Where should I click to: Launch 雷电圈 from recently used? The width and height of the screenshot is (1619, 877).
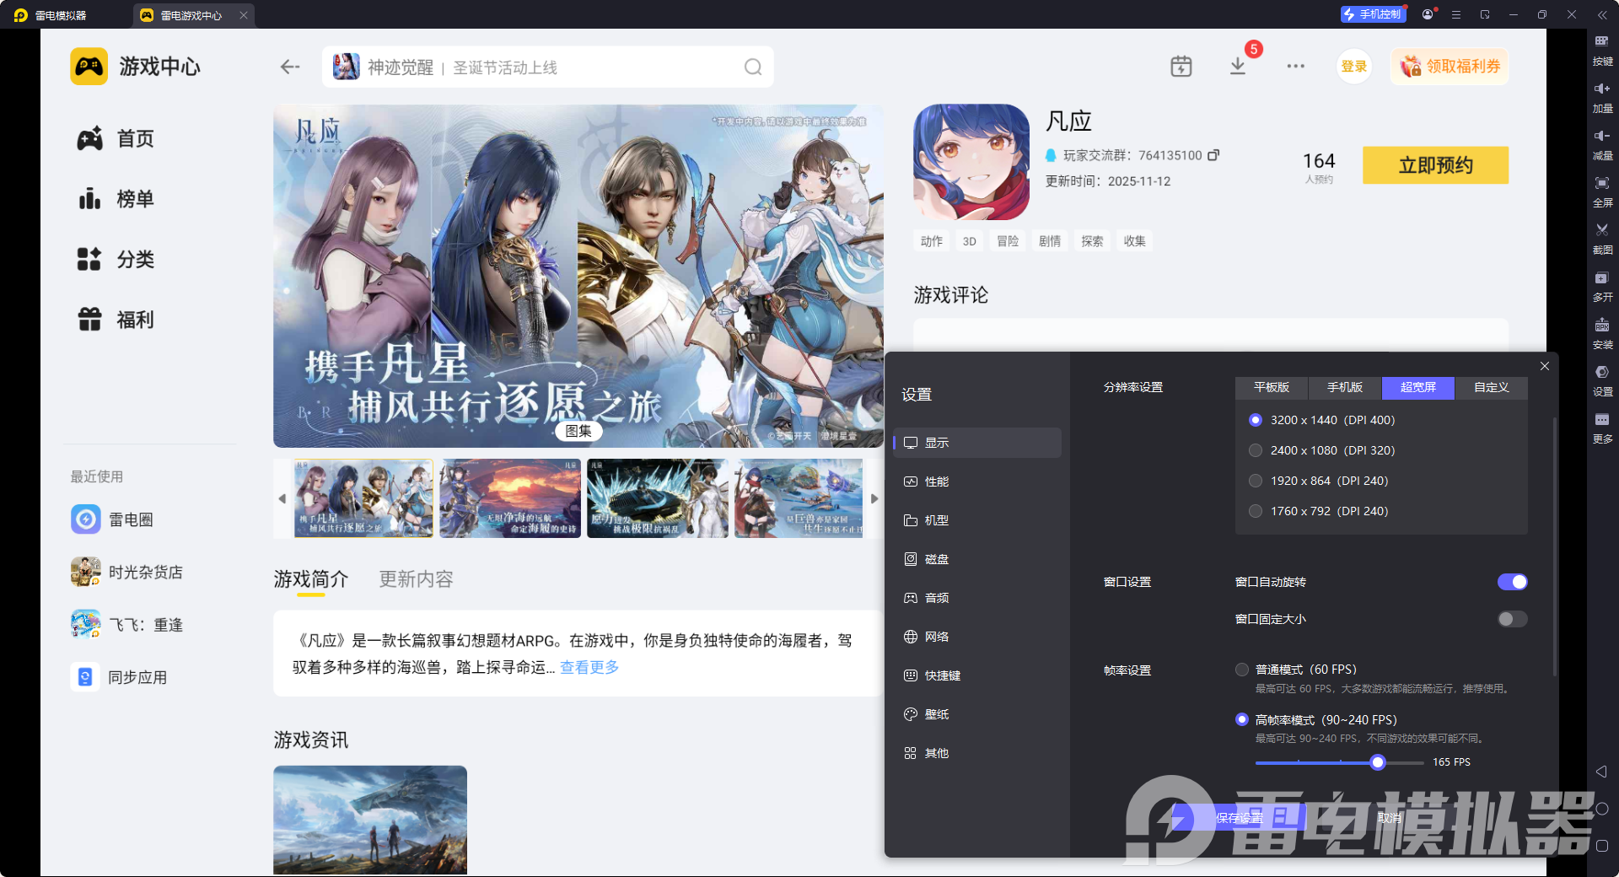[113, 519]
